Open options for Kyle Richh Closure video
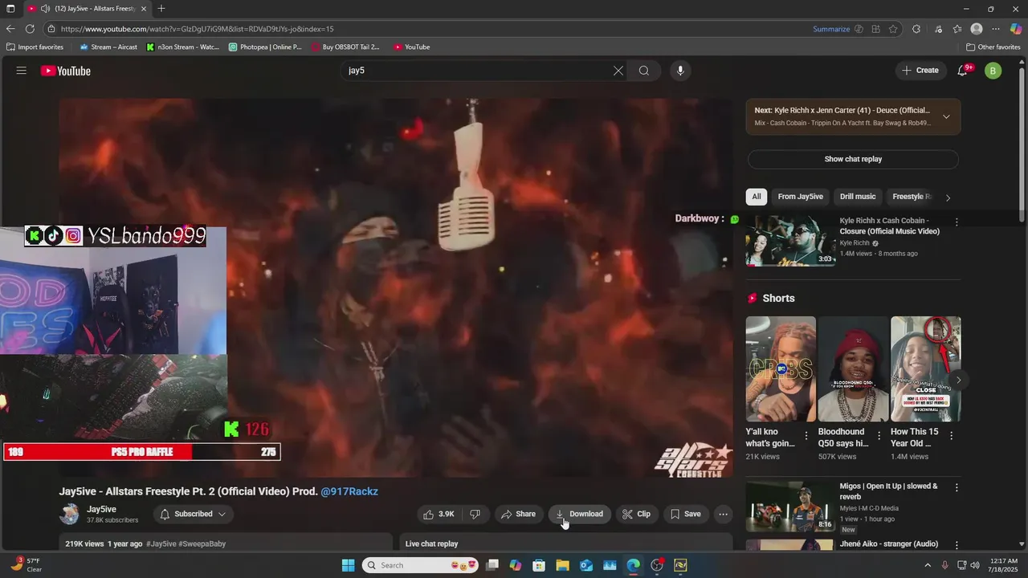Image resolution: width=1028 pixels, height=578 pixels. 957,222
